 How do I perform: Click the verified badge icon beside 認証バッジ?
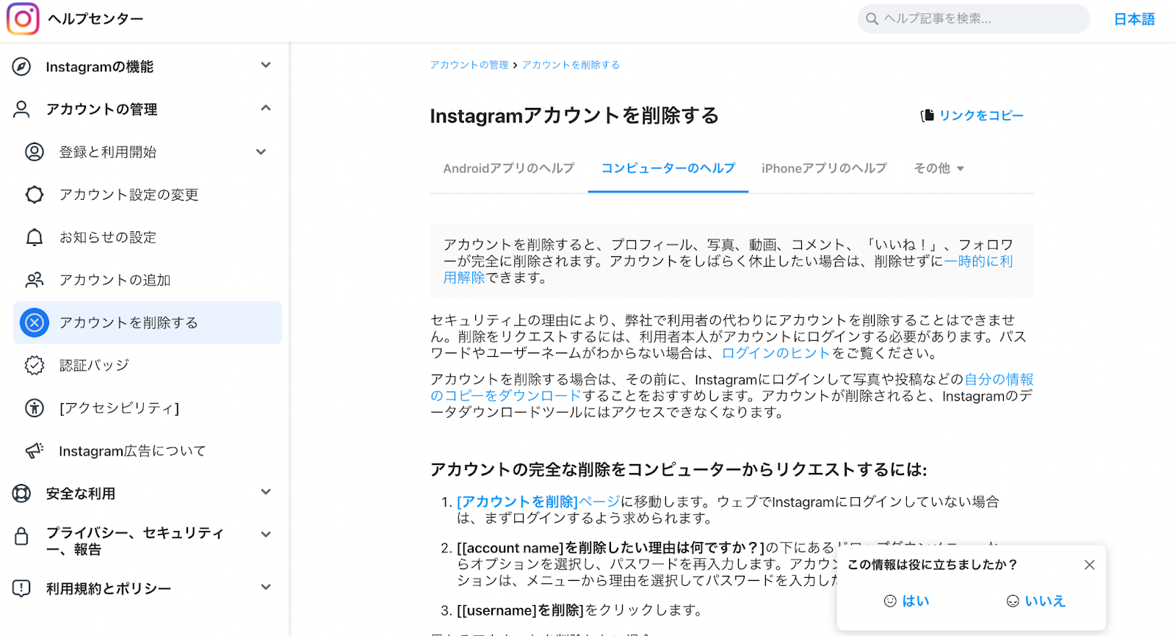(35, 365)
